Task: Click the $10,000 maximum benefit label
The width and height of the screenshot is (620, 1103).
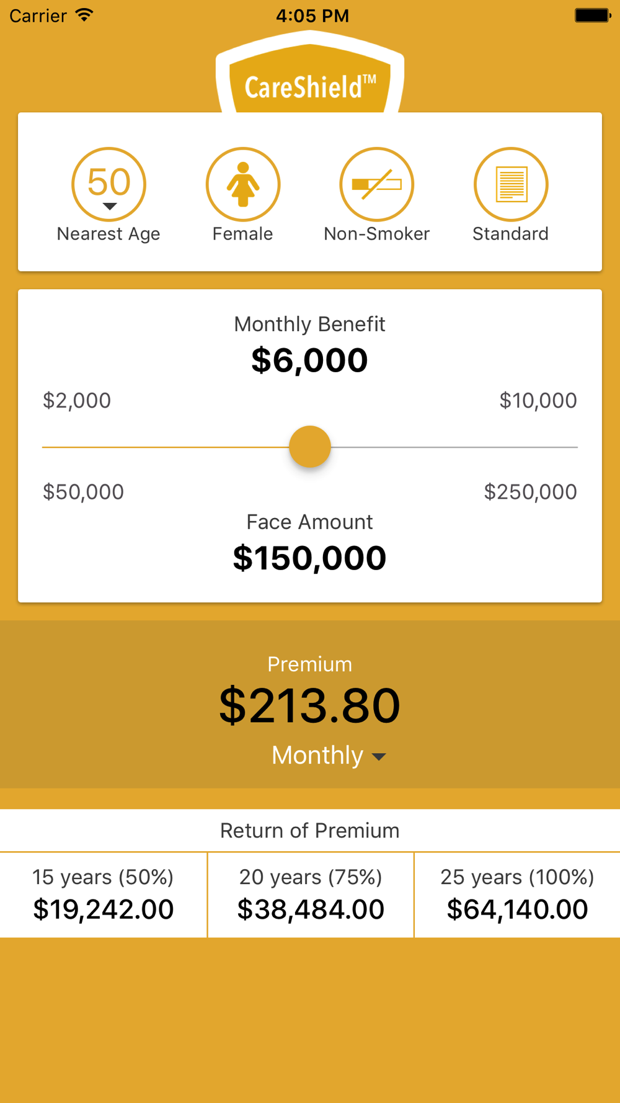Action: [x=538, y=401]
